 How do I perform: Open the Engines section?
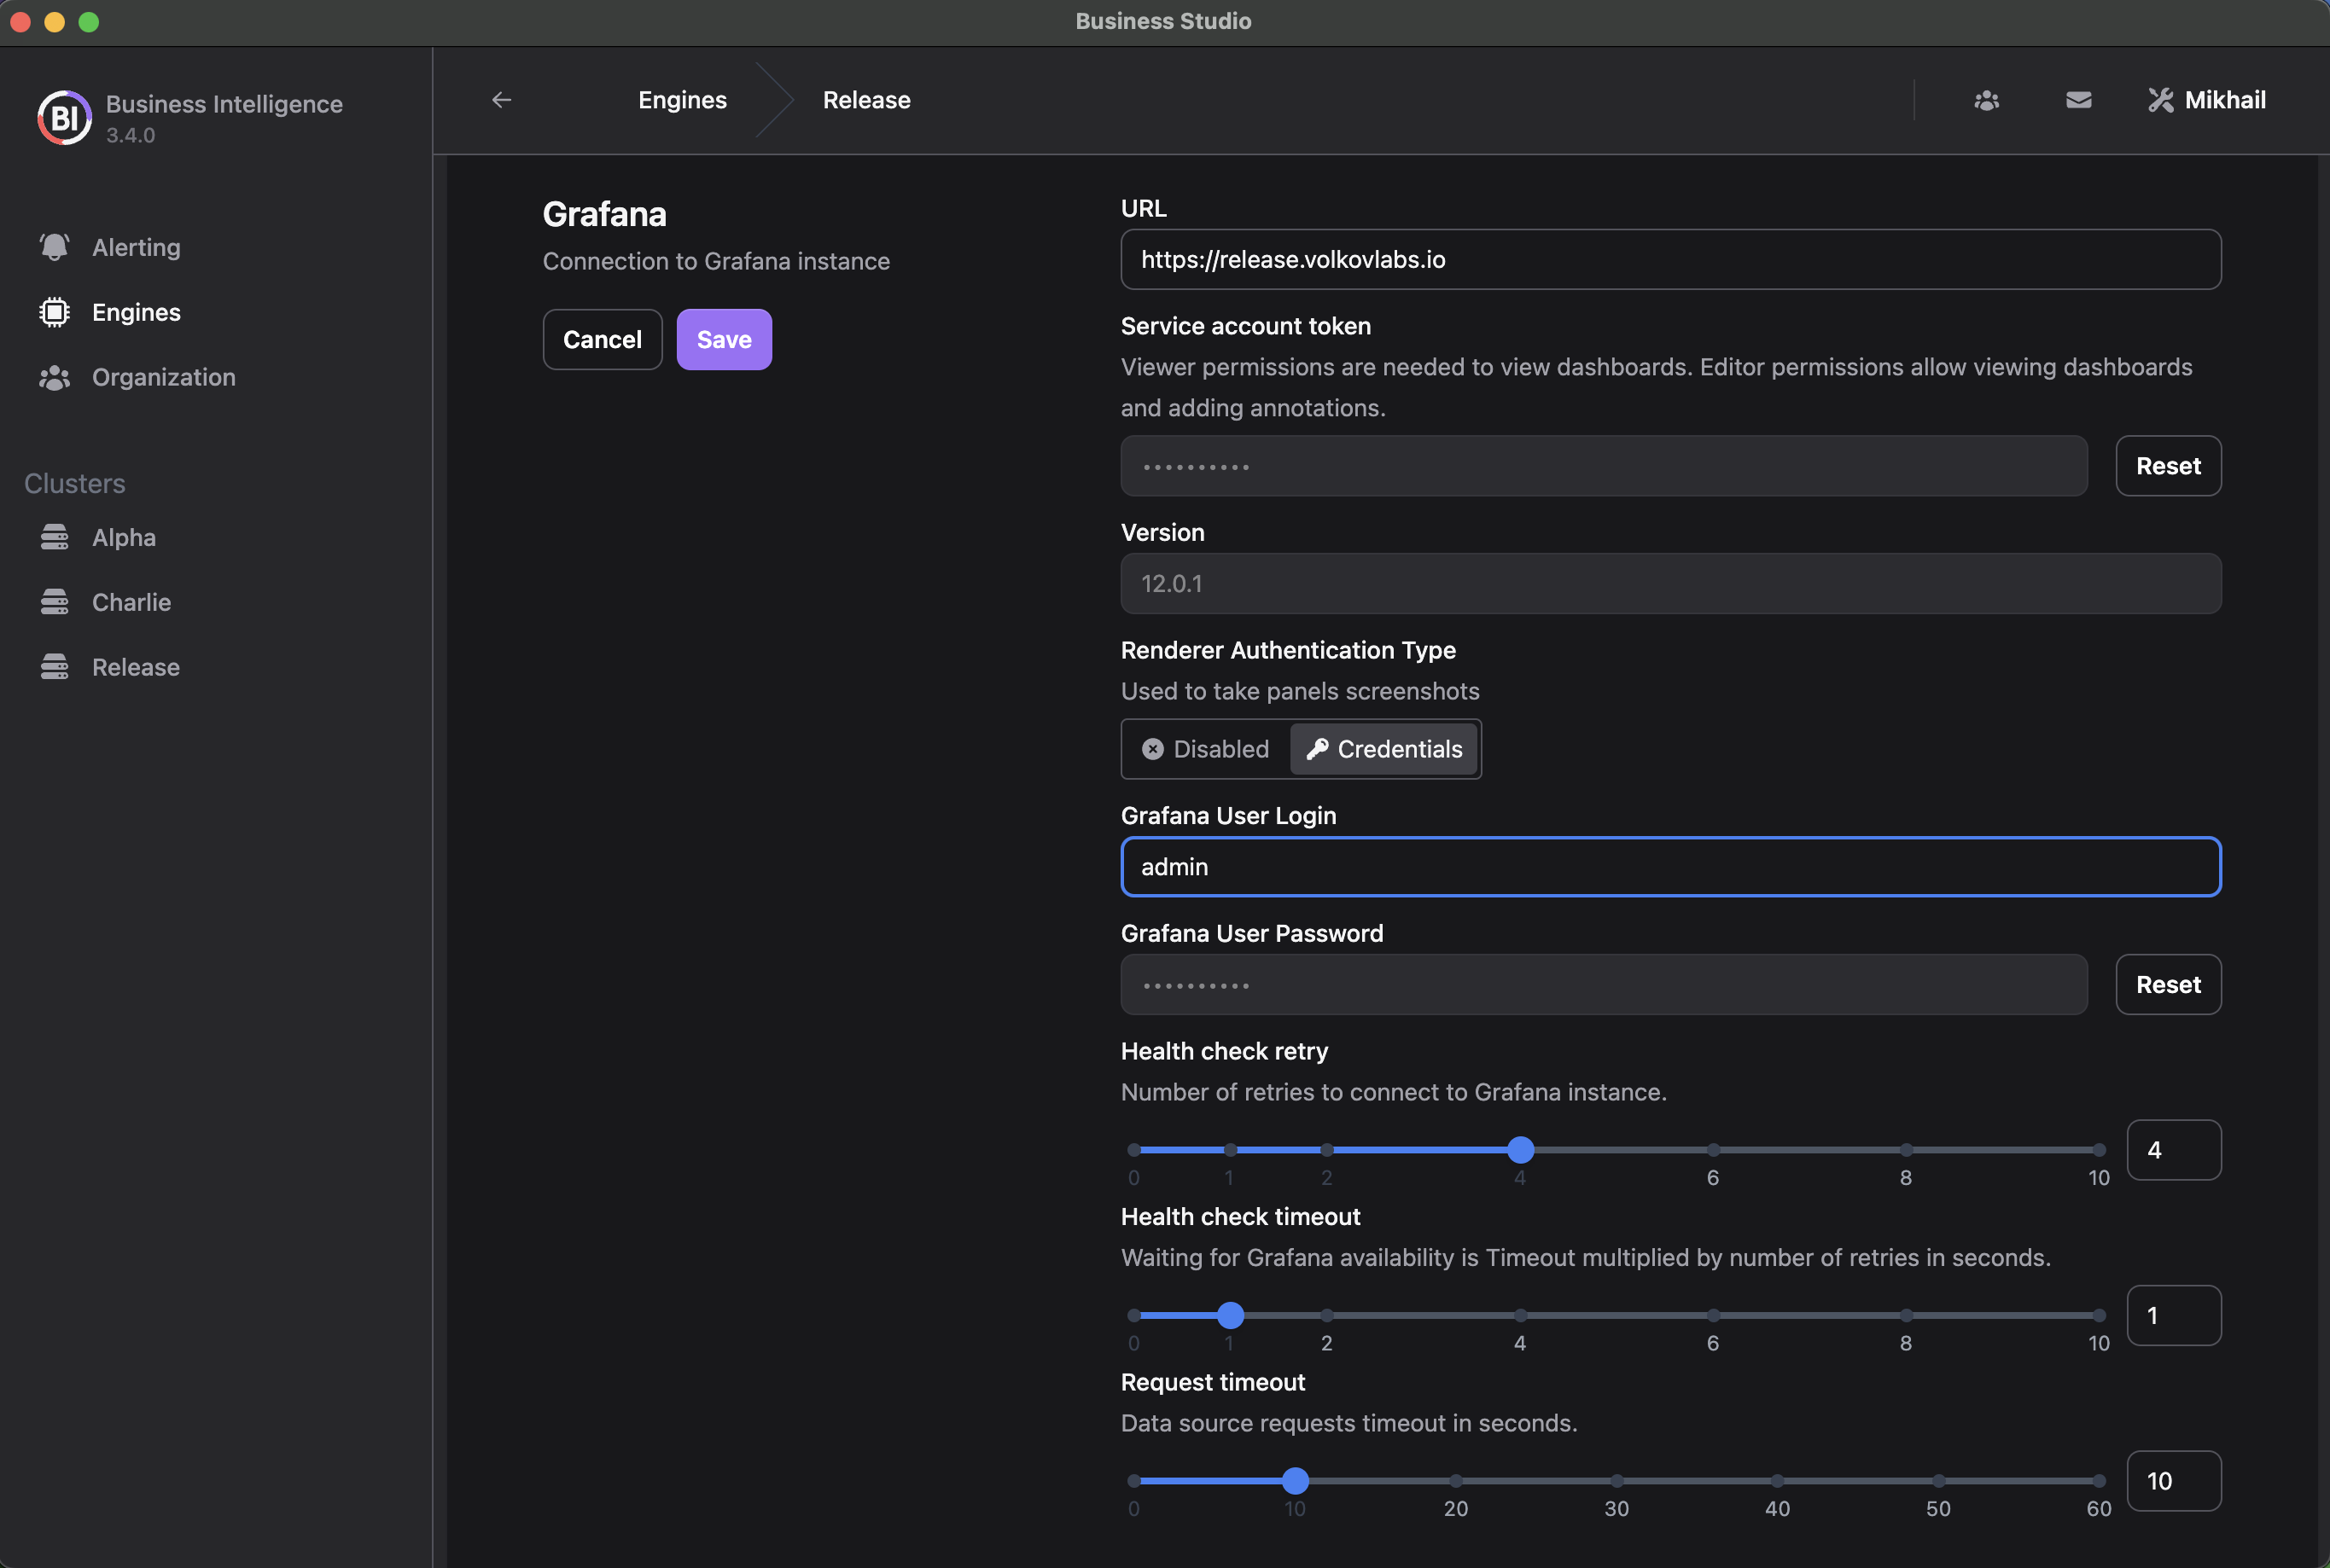tap(136, 312)
